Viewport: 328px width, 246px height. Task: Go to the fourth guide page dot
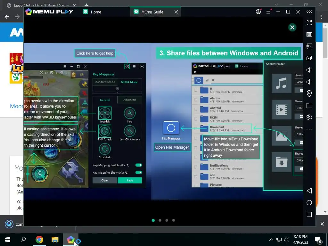[173, 220]
